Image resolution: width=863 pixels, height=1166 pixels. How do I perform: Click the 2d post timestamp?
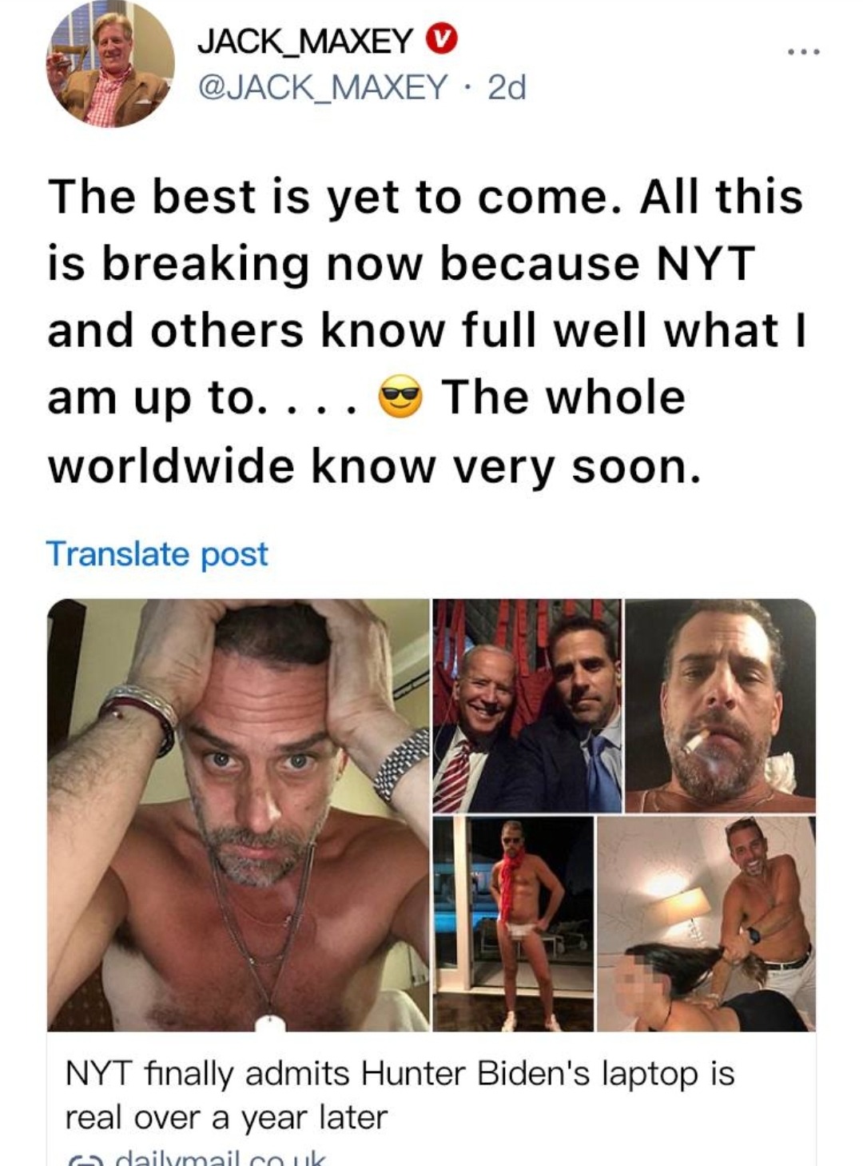[x=507, y=86]
